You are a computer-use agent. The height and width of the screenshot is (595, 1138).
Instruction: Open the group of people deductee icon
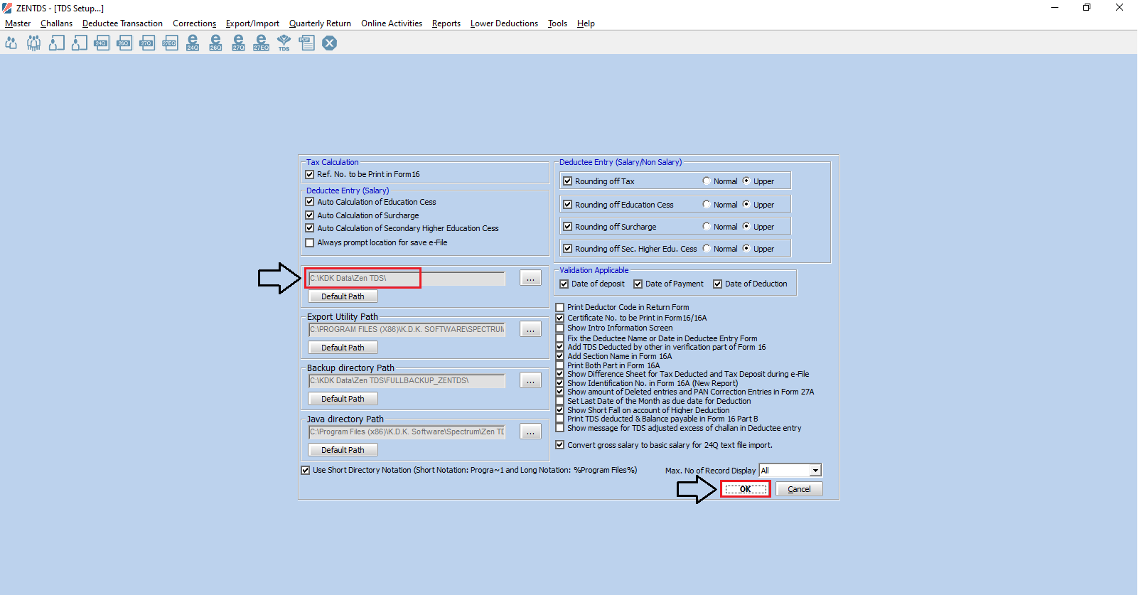click(x=33, y=43)
